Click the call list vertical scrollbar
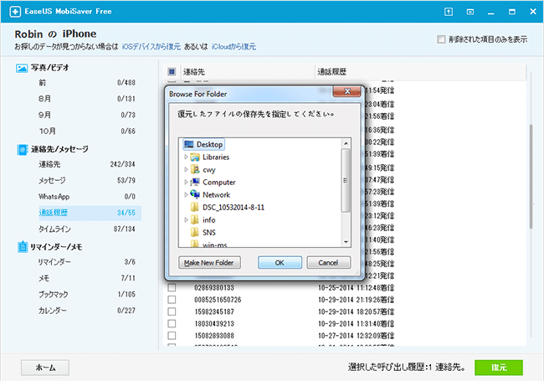This screenshot has width=544, height=381. click(531, 177)
